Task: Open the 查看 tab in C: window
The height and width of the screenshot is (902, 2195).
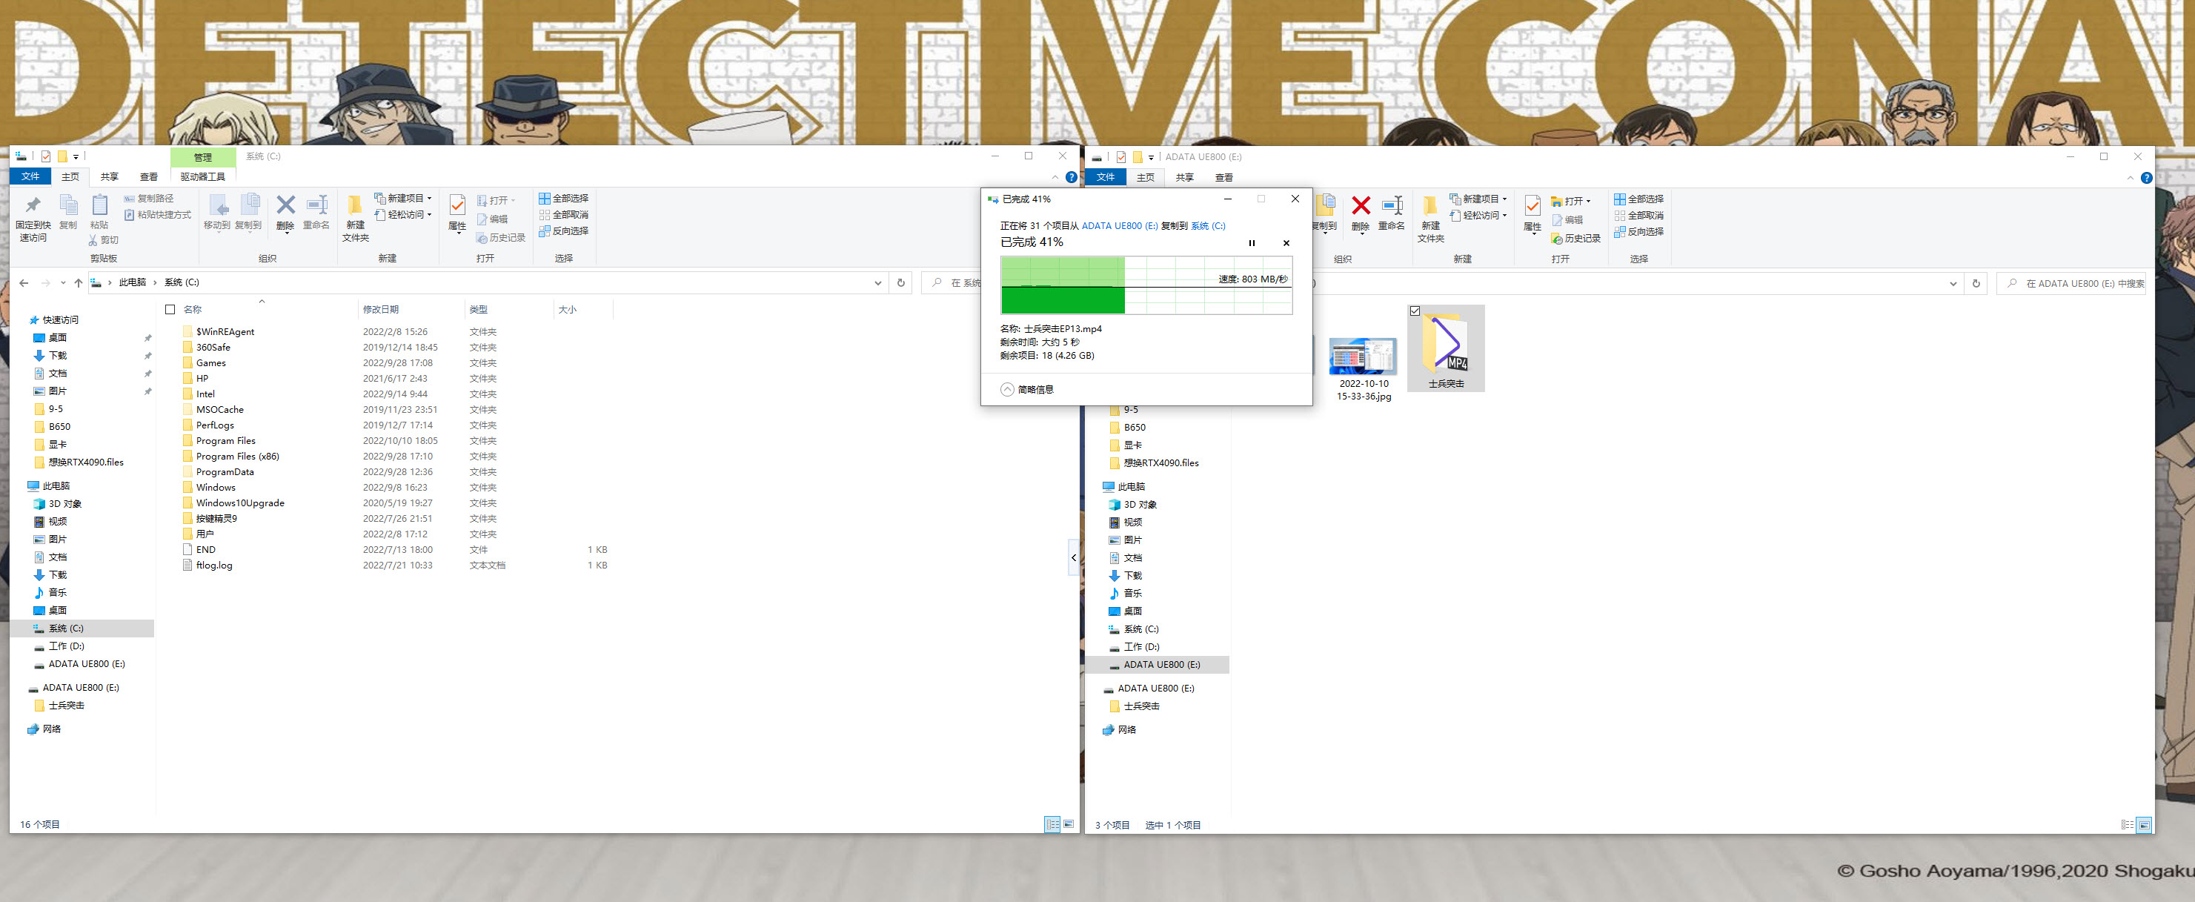Action: 148,176
